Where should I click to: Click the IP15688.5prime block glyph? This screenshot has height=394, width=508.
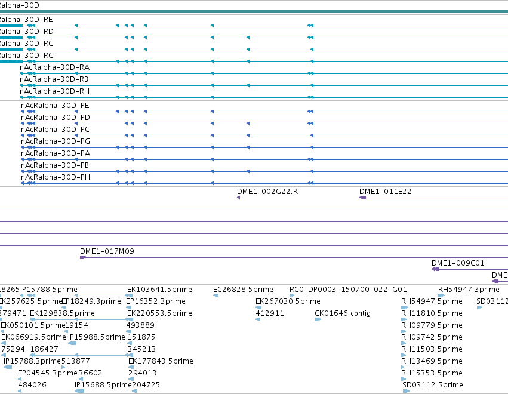(x=79, y=392)
